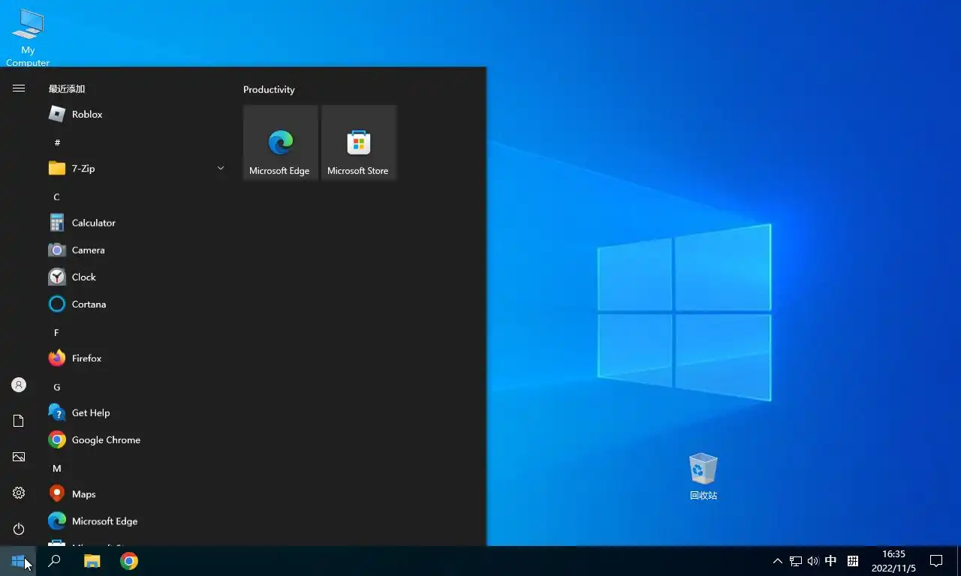Select the My Computer desktop icon
The width and height of the screenshot is (961, 576).
pyautogui.click(x=28, y=37)
